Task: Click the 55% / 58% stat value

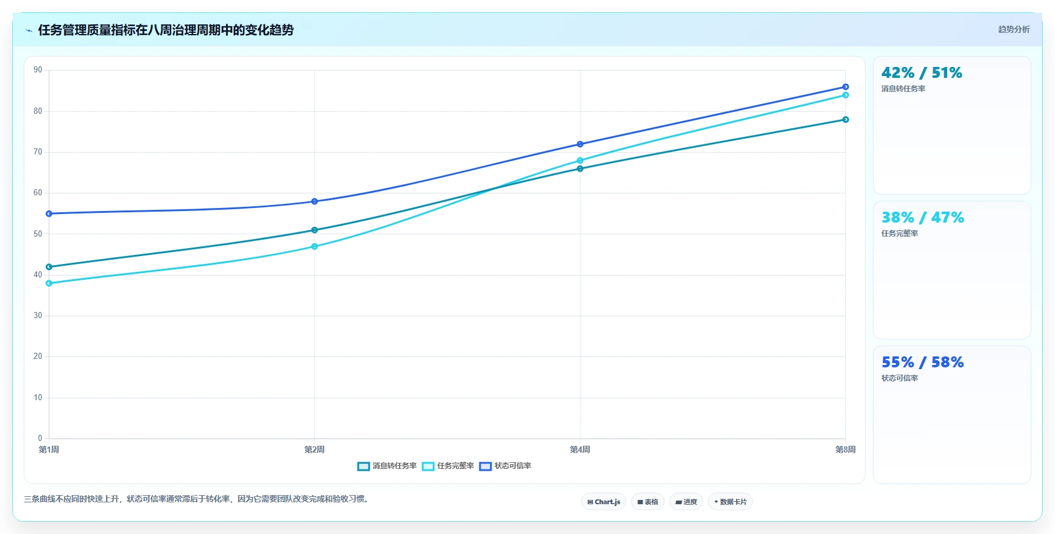Action: (922, 362)
